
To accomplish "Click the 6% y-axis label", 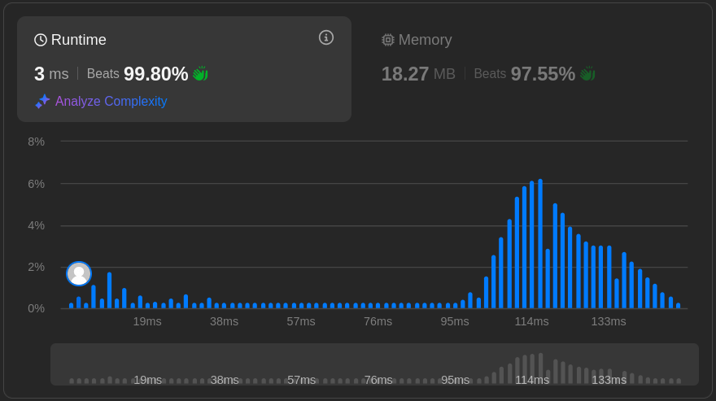I will click(x=36, y=184).
